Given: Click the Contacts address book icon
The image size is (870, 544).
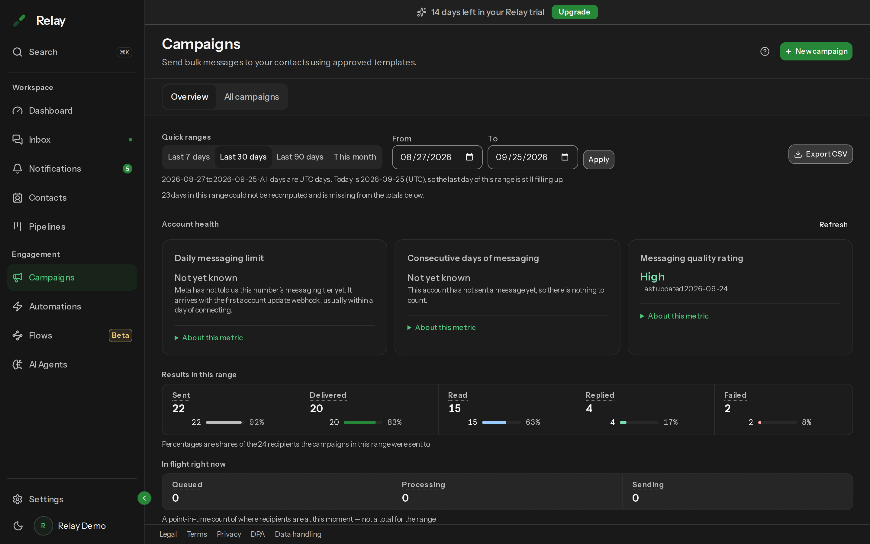Looking at the screenshot, I should 17,198.
